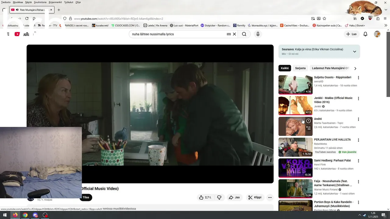Add André to Watch later clock
This screenshot has height=219, width=390.
click(x=308, y=121)
